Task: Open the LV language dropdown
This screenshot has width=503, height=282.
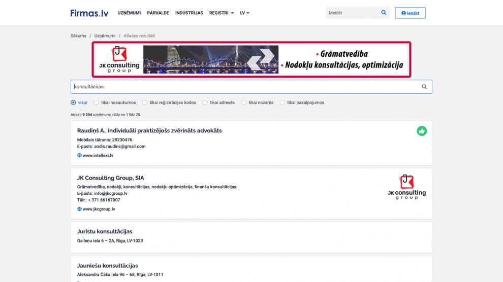Action: pyautogui.click(x=245, y=13)
